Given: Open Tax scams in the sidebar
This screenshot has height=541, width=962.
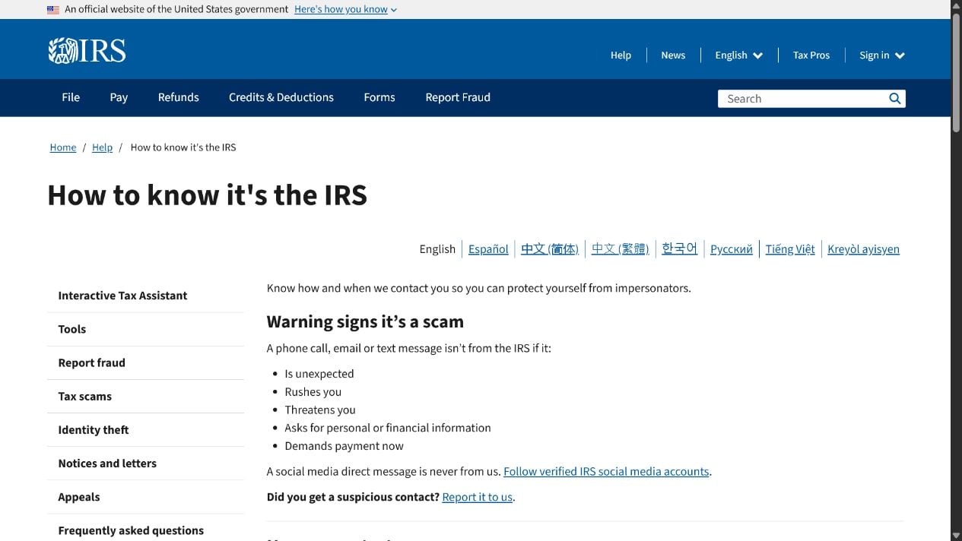Looking at the screenshot, I should (145, 396).
